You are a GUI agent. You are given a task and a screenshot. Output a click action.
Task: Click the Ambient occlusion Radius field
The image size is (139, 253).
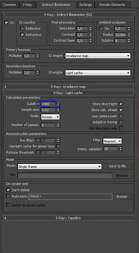[x=120, y=34]
